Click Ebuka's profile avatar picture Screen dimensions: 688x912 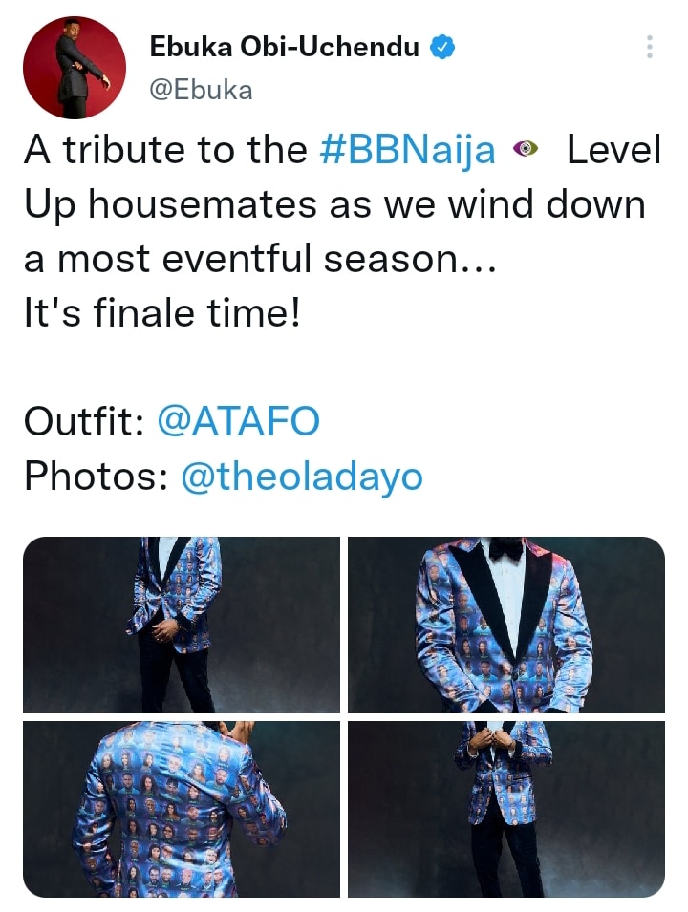tap(75, 67)
